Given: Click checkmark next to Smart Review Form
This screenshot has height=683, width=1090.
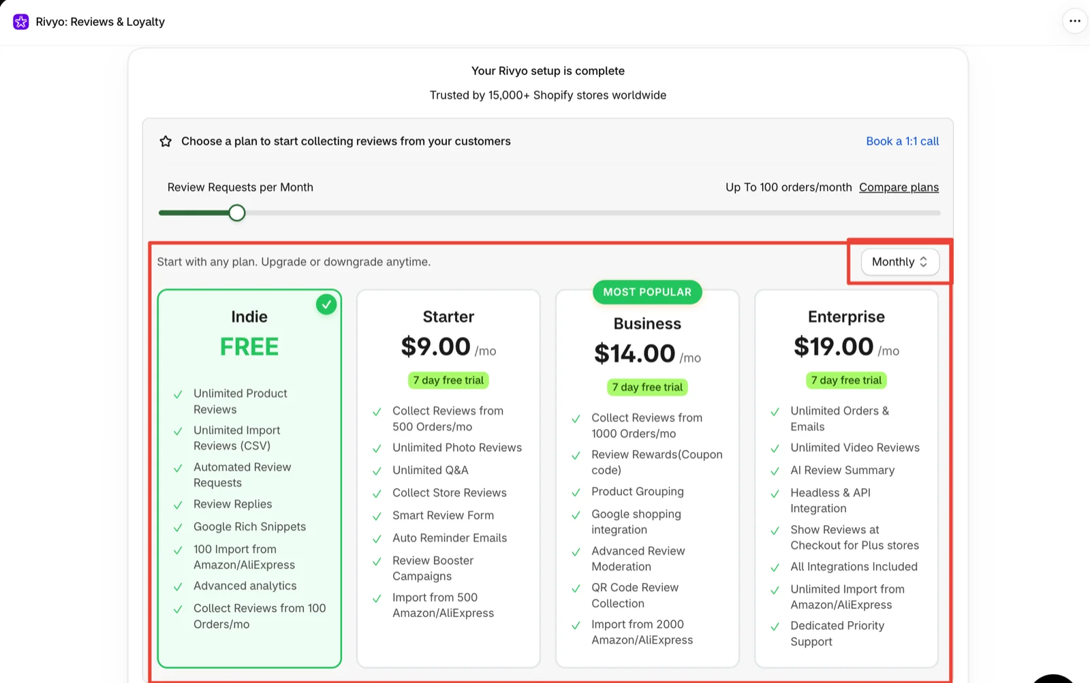Looking at the screenshot, I should [377, 517].
